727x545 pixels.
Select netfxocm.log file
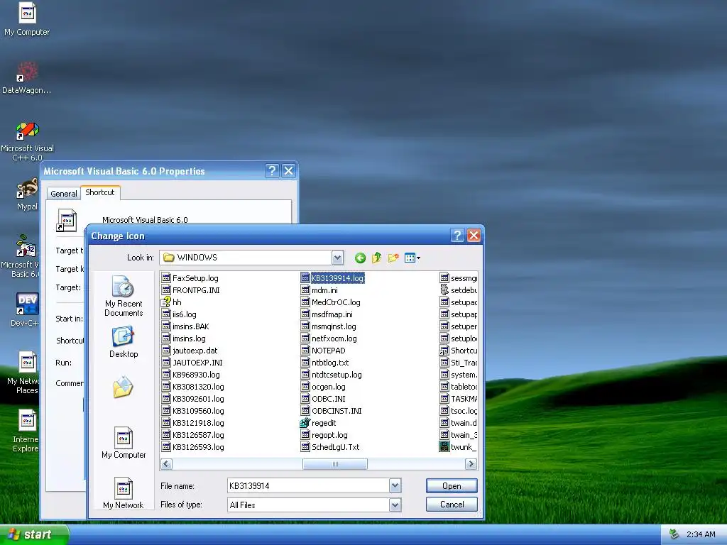pyautogui.click(x=329, y=338)
